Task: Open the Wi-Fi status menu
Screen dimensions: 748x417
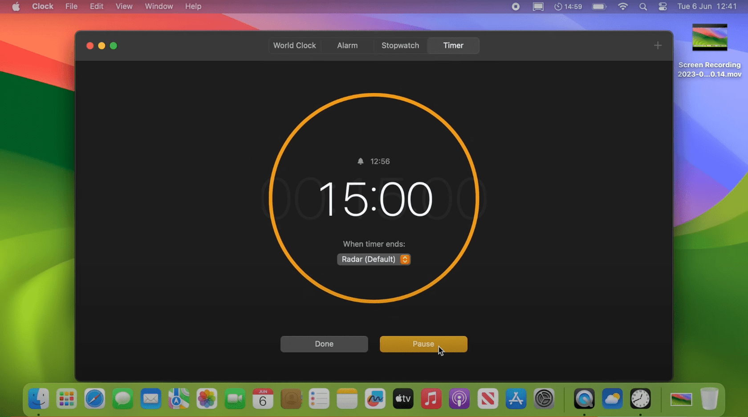Action: (623, 7)
